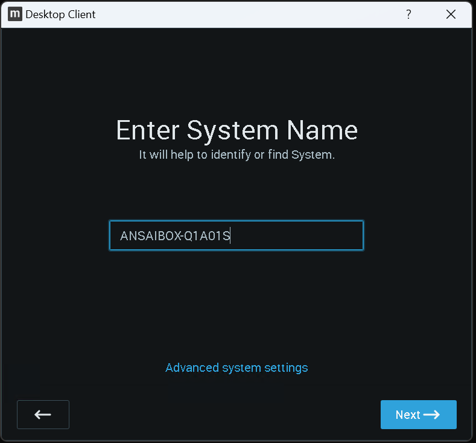476x443 pixels.
Task: Open Advanced system settings
Action: 236,368
